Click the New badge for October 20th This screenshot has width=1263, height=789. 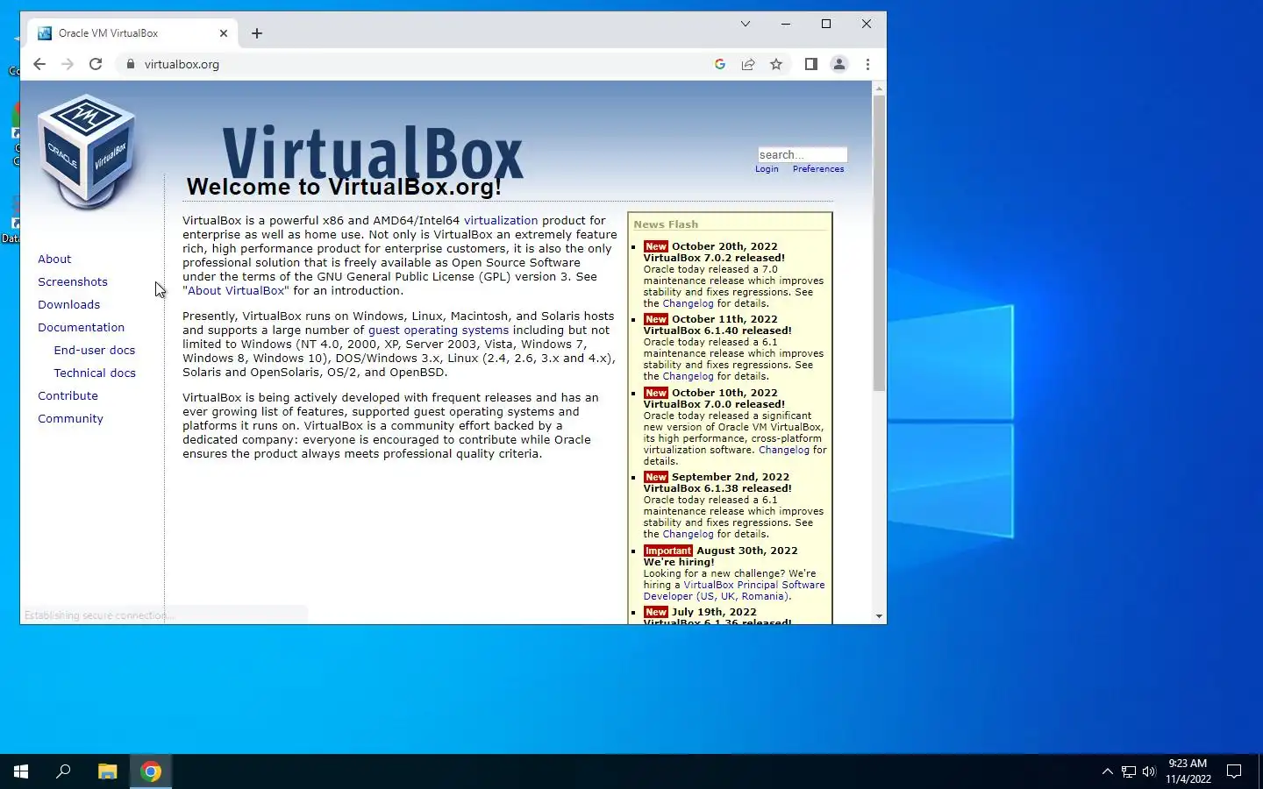click(656, 247)
